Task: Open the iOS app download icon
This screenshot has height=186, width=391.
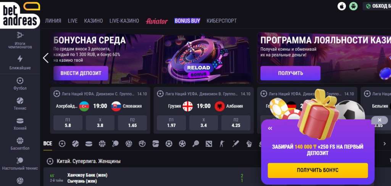Action: point(342,6)
